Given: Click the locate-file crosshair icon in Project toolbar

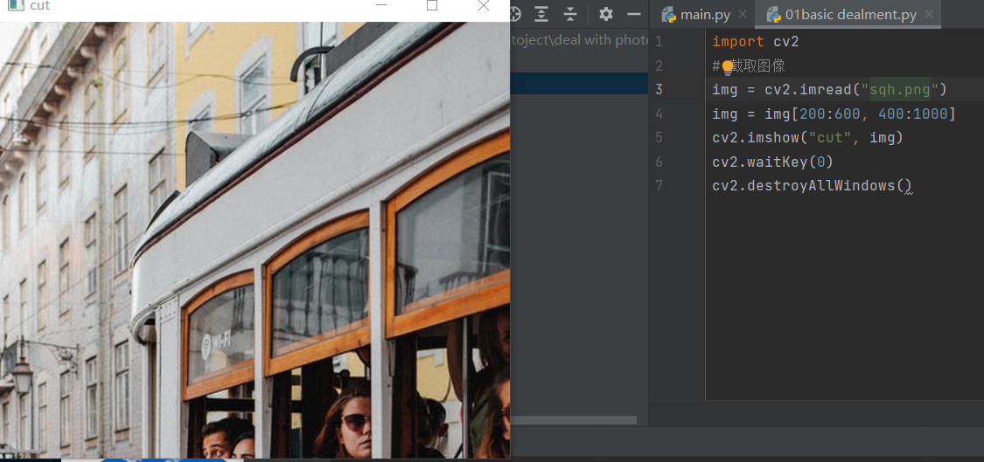Looking at the screenshot, I should 514,14.
